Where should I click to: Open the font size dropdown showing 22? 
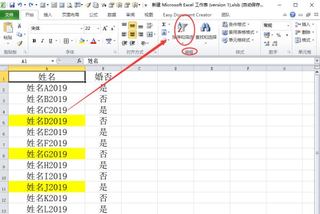pos(98,28)
